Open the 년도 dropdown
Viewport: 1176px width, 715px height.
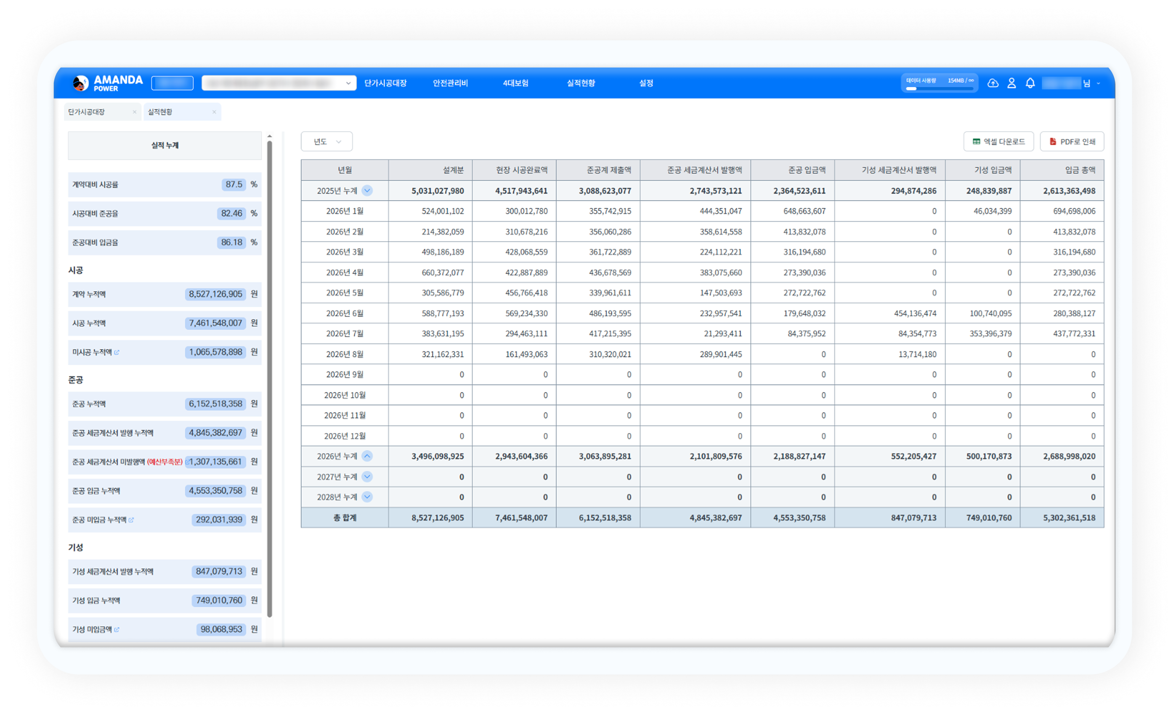point(327,142)
